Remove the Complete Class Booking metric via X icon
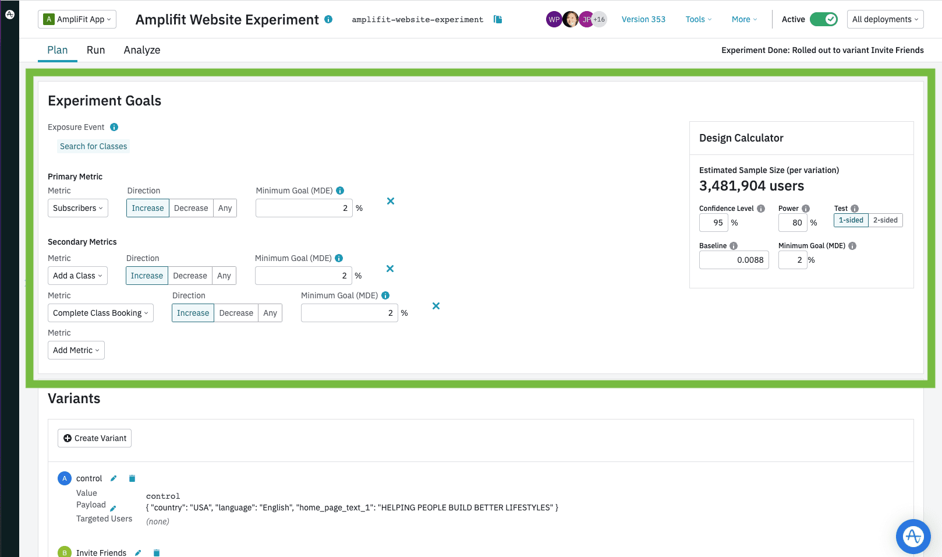 pyautogui.click(x=435, y=306)
